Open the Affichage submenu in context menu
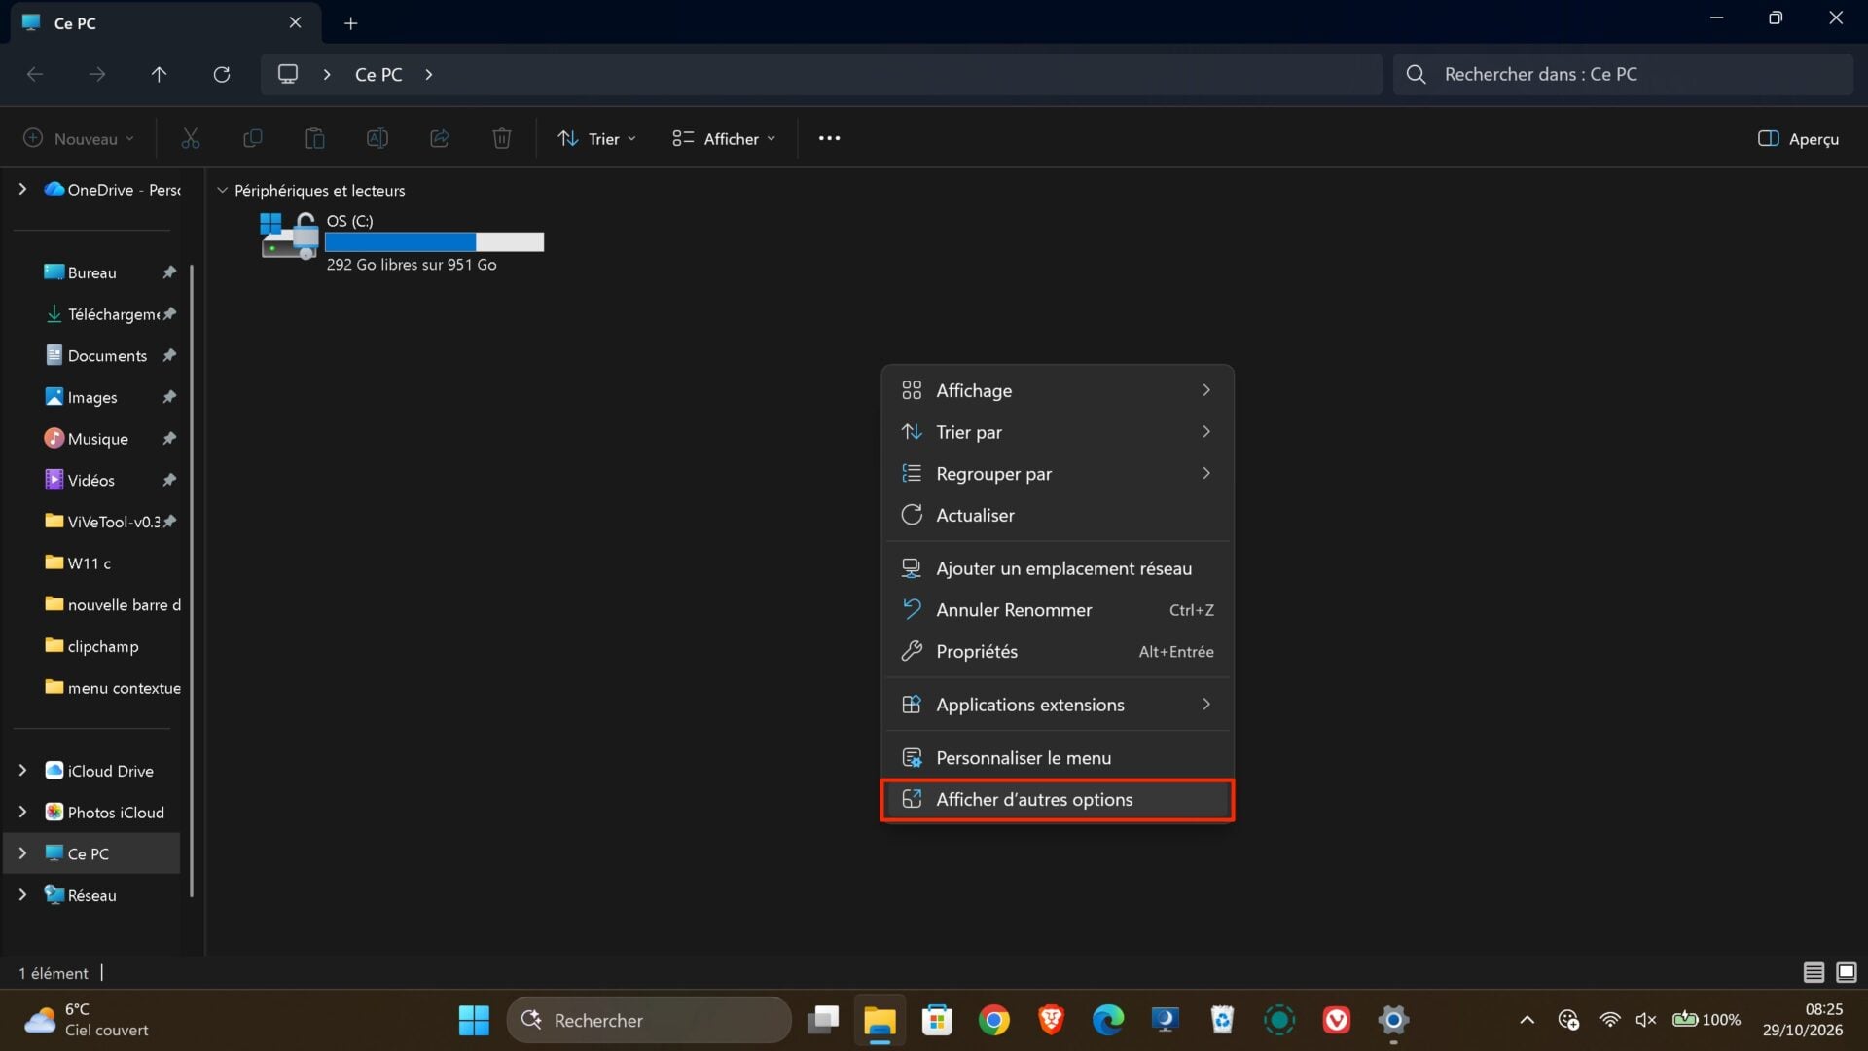Image resolution: width=1868 pixels, height=1051 pixels. coord(1057,390)
